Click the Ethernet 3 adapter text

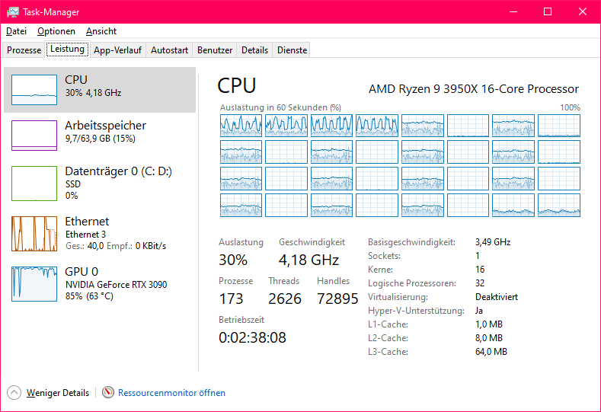pos(85,234)
